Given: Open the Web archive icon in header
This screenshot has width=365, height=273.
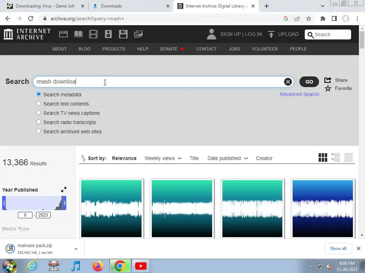Looking at the screenshot, I should 63,34.
